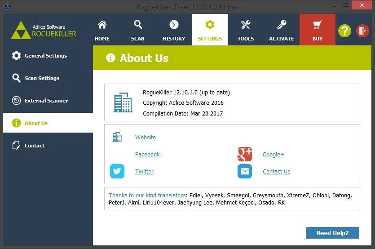Click the Need Help? button

[x=333, y=233]
